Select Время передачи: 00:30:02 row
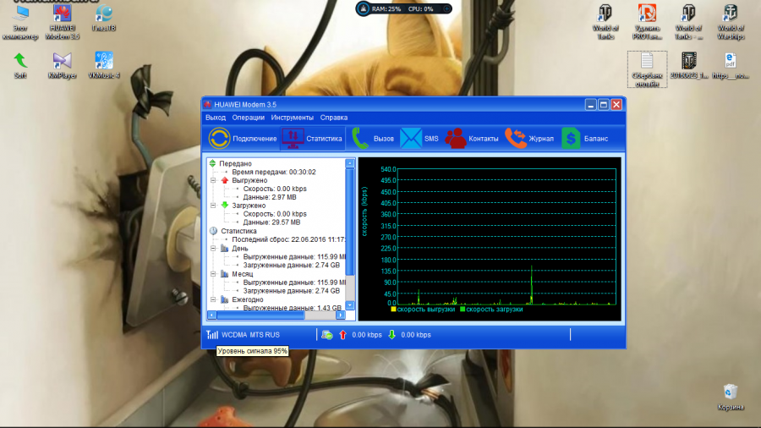Viewport: 761px width, 428px height. 274,172
